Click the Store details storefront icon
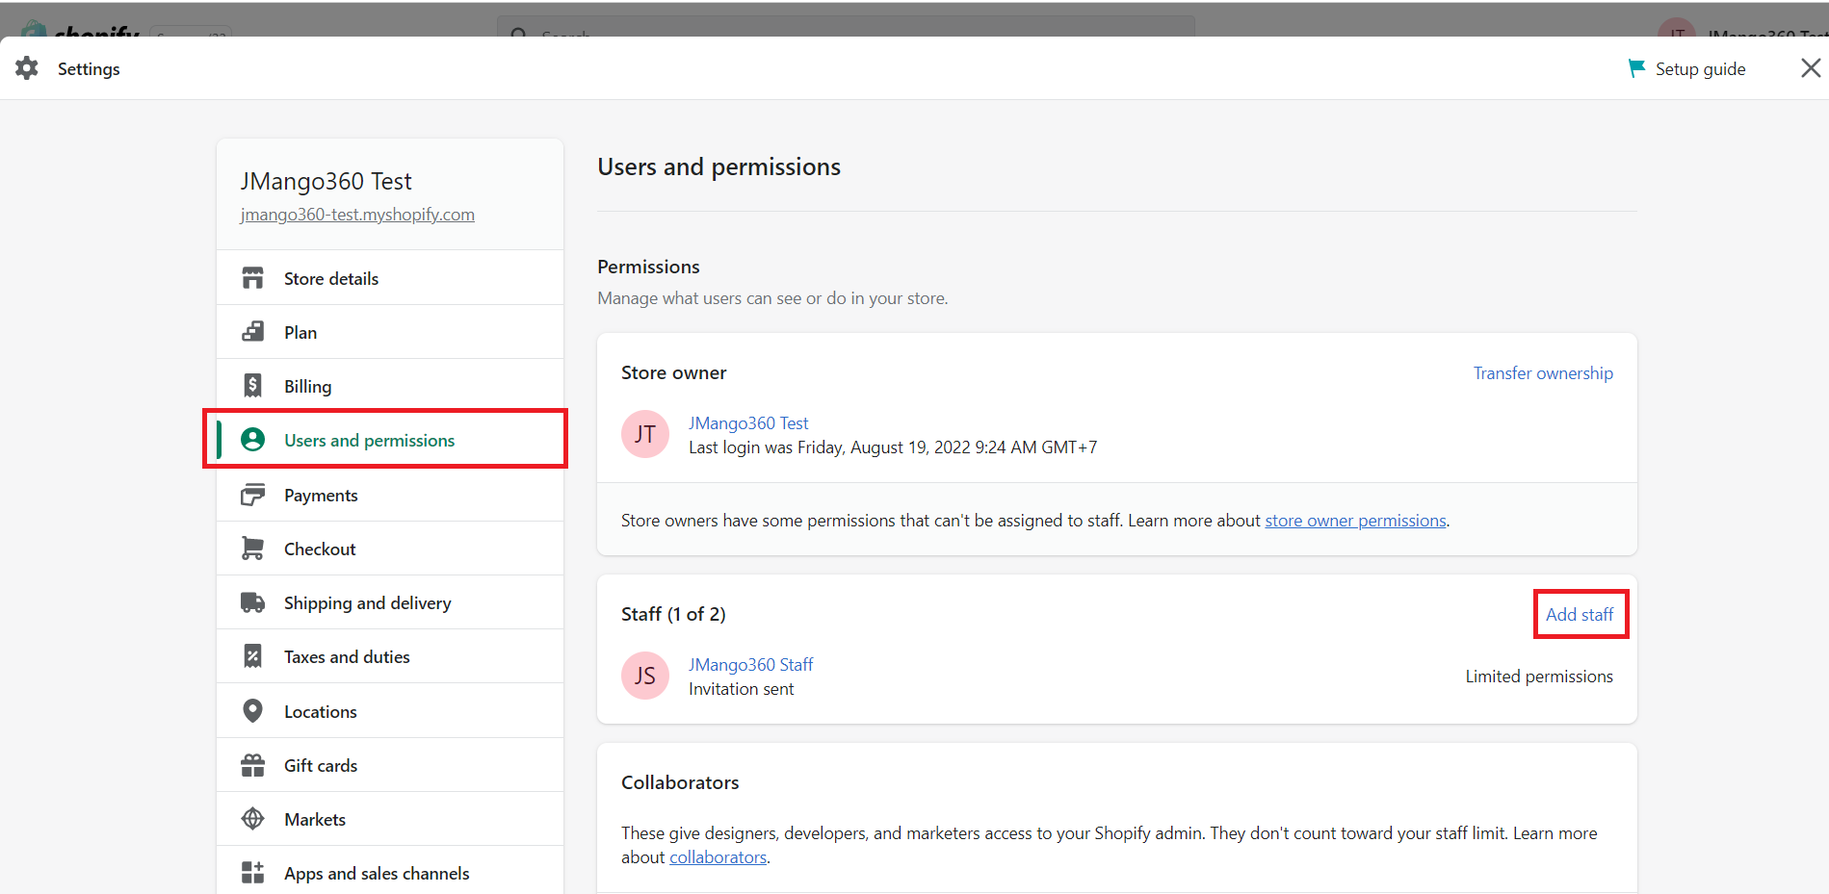Viewport: 1829px width, 894px height. coord(252,278)
